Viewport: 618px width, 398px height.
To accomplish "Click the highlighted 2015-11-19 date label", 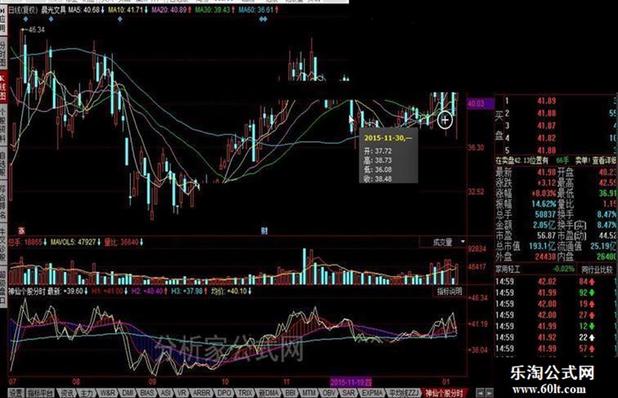I will [x=351, y=382].
